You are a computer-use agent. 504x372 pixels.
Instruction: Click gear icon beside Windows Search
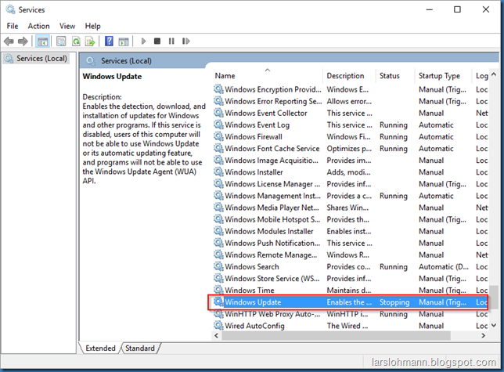coord(218,266)
